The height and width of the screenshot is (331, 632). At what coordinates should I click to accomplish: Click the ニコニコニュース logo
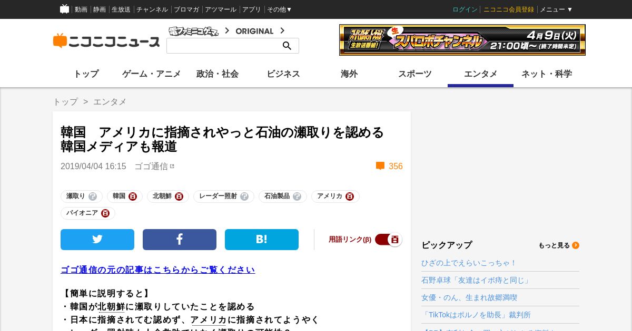tap(106, 41)
